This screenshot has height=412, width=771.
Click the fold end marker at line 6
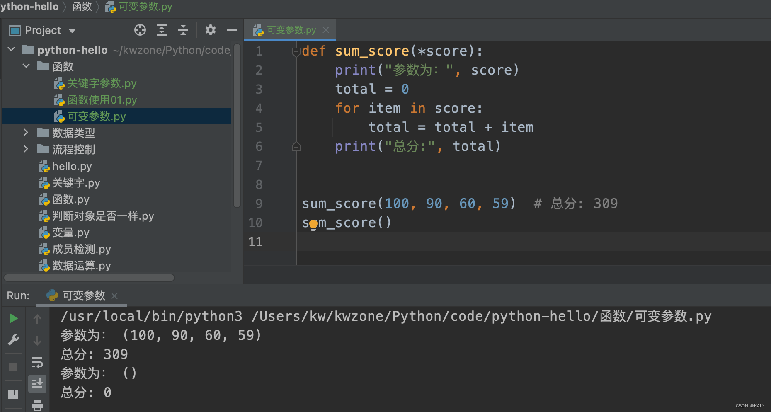(296, 147)
